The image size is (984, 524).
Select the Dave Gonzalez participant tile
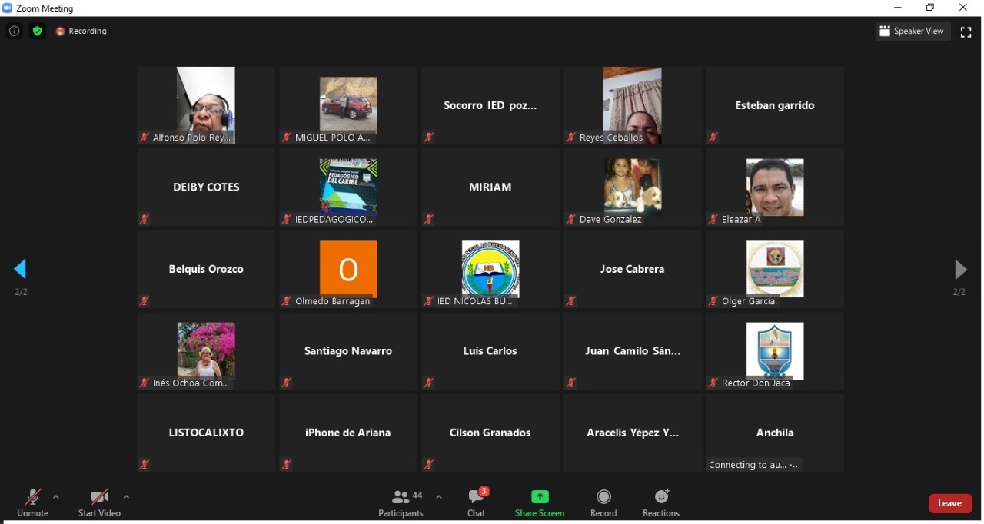(633, 187)
